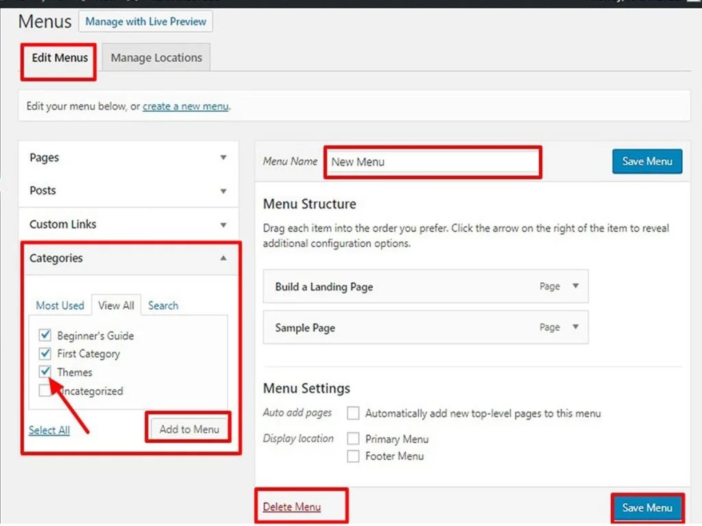The width and height of the screenshot is (702, 526).
Task: Enable automatically add new top-level pages
Action: click(x=353, y=413)
